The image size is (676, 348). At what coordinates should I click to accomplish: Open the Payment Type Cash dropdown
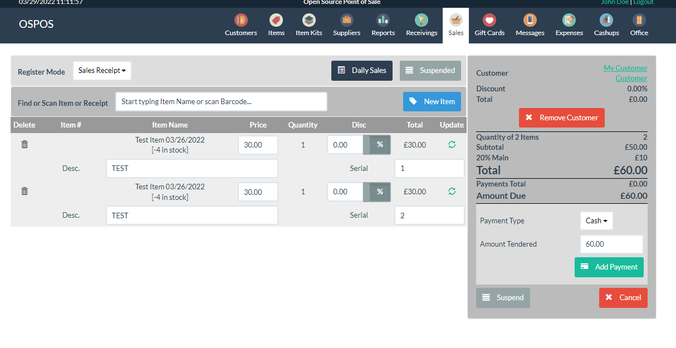point(596,220)
